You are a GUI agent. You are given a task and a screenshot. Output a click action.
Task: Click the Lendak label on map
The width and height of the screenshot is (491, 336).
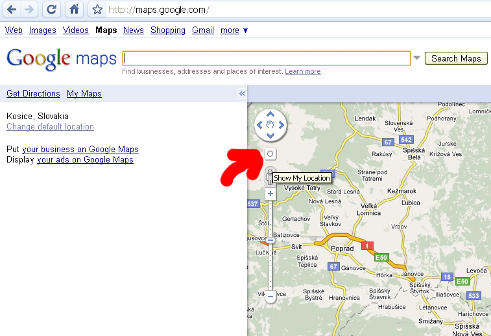(x=365, y=118)
